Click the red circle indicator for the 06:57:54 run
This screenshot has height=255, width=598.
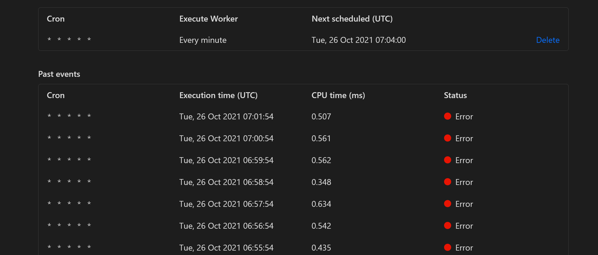447,204
